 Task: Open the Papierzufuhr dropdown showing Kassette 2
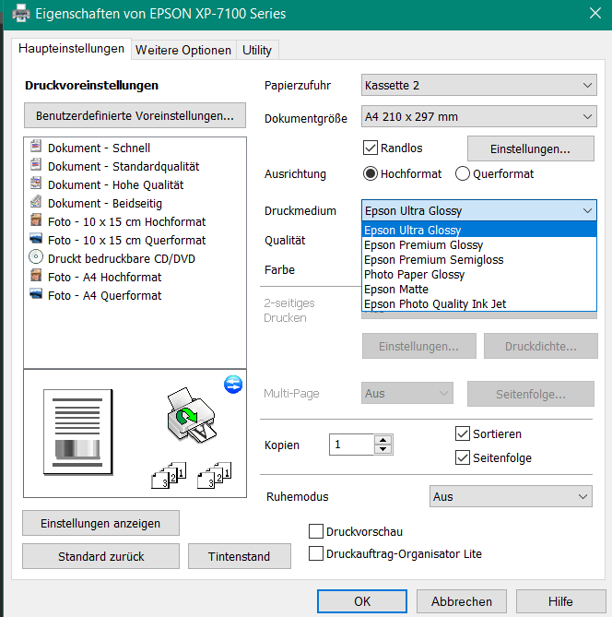[x=478, y=85]
